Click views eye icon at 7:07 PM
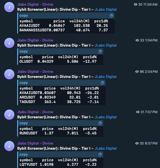Image resolution: width=160 pixels, height=168 pixels. pyautogui.click(x=138, y=112)
